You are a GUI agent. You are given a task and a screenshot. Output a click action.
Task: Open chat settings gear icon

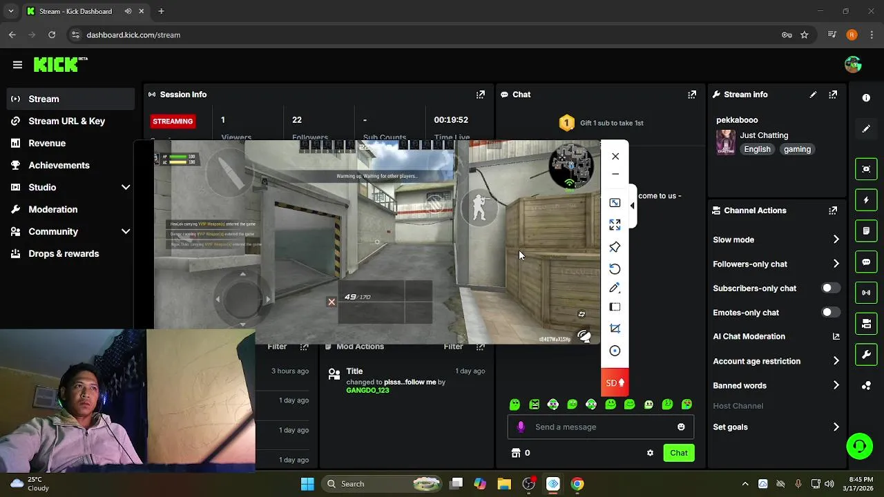pos(650,453)
